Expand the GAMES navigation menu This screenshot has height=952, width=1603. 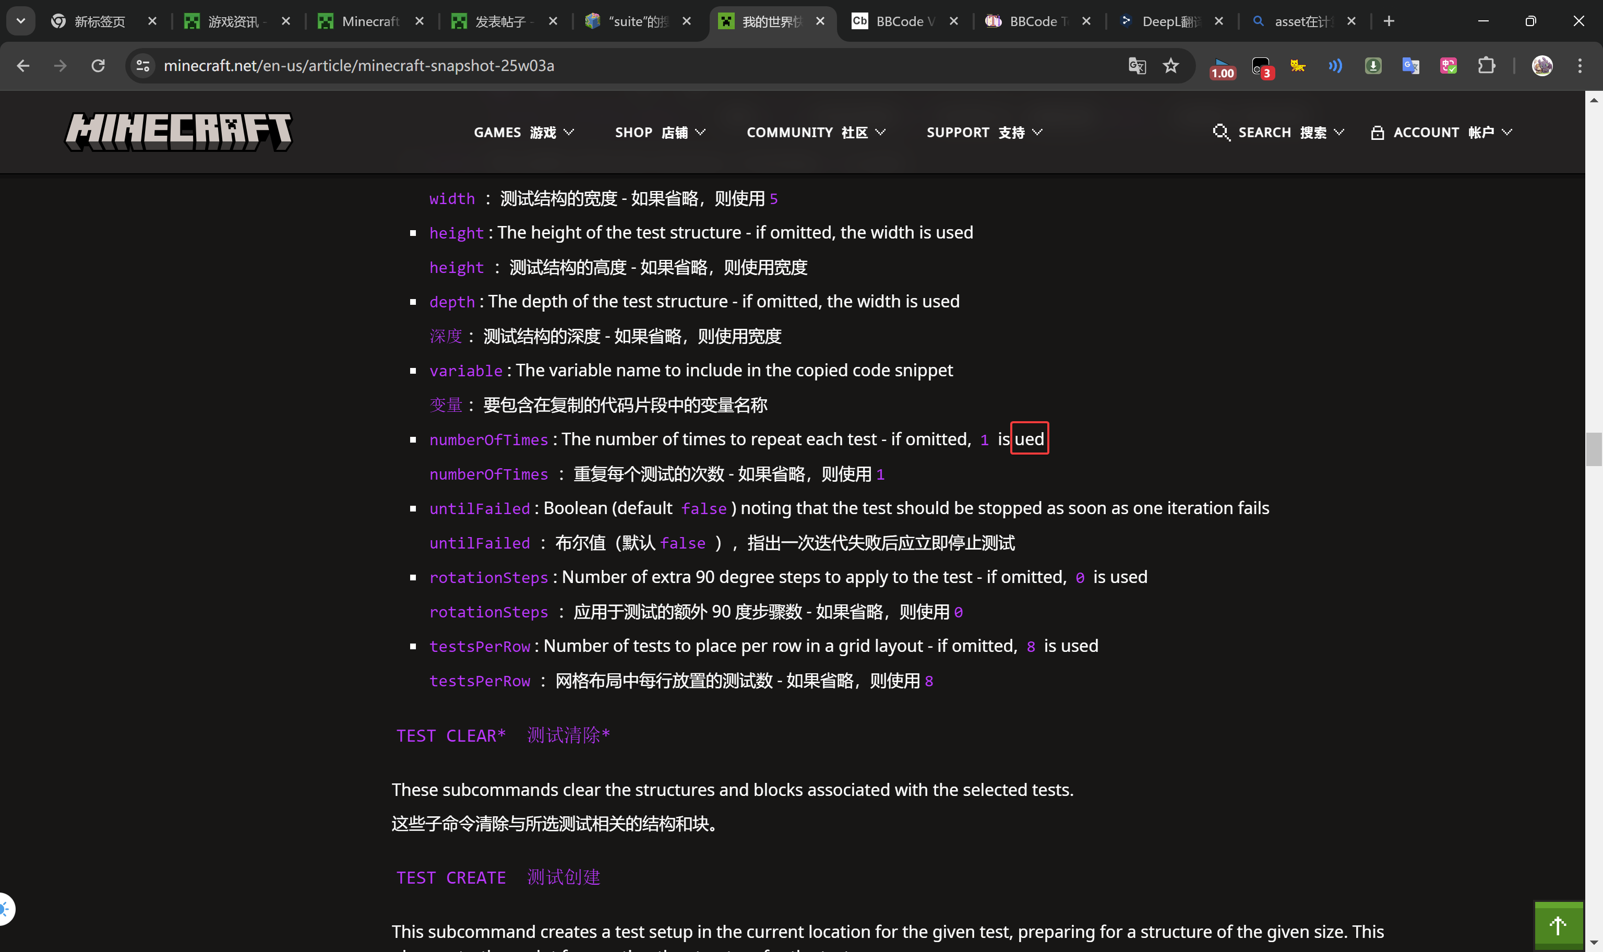click(x=524, y=132)
